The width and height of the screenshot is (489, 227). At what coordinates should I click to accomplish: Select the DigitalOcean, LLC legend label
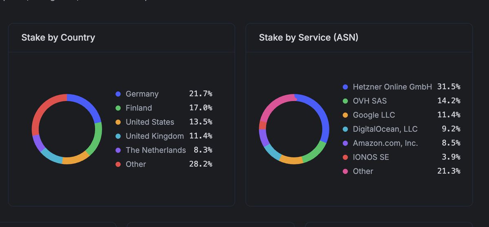tap(385, 129)
